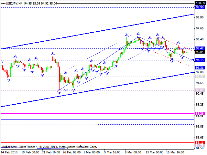The image size is (207, 155).
Task: Click the RoboForex MetaTrader 4 copyright text
Action: tap(49, 147)
